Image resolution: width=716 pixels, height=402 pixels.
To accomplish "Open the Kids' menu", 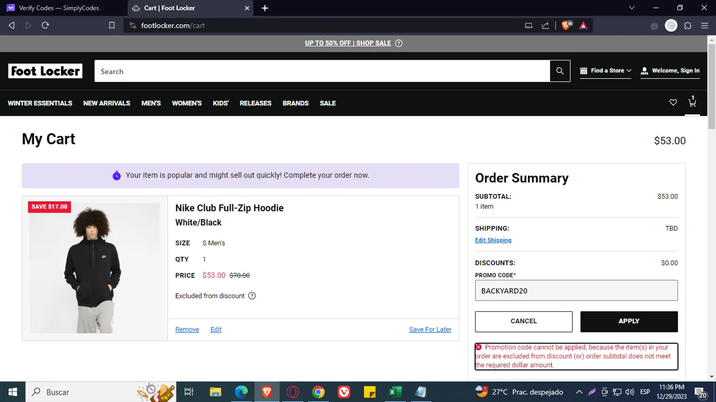I will point(221,103).
